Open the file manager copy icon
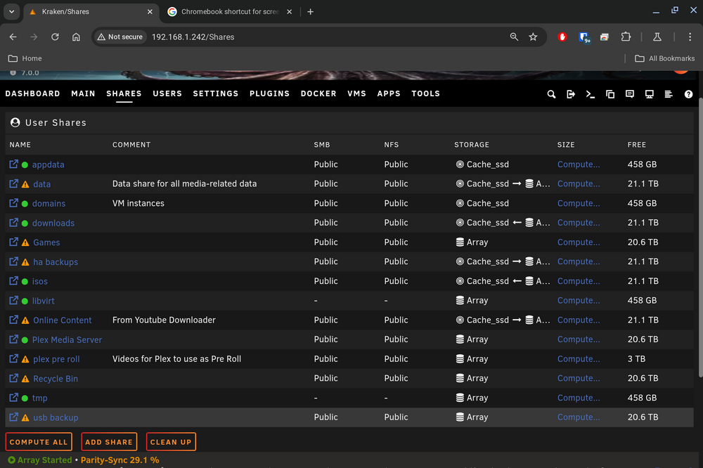Viewport: 703px width, 468px height. point(610,94)
